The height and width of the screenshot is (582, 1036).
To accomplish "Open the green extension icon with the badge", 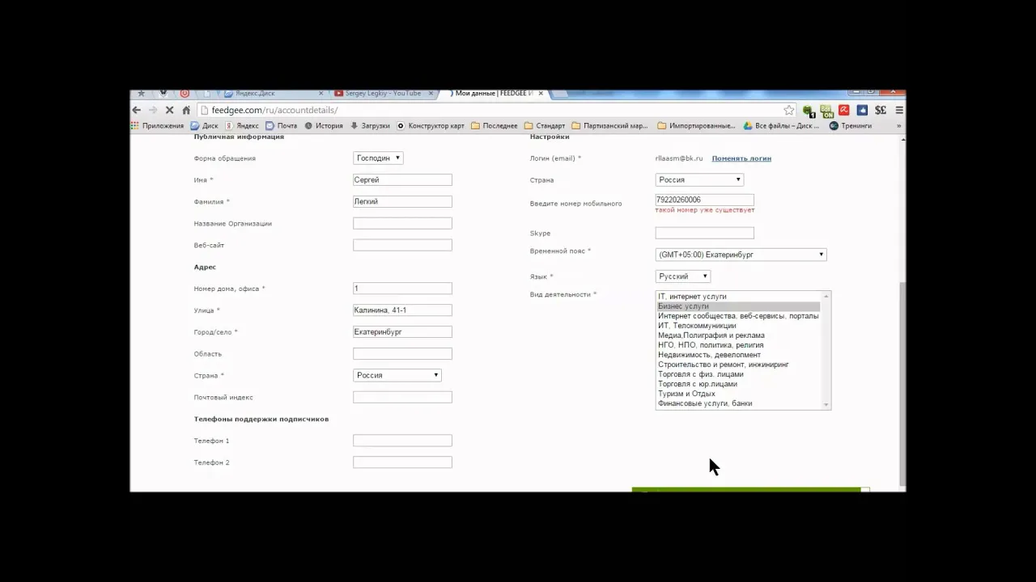I will coord(808,111).
